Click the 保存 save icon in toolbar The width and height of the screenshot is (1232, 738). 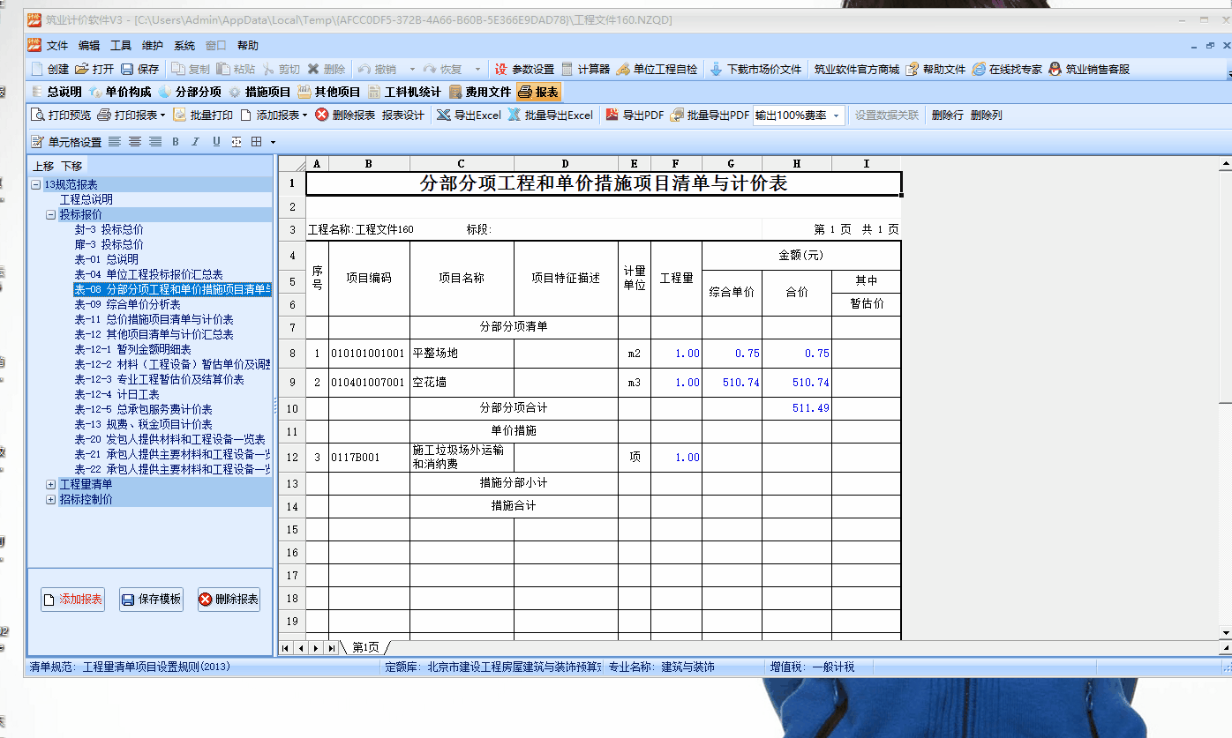[x=127, y=69]
